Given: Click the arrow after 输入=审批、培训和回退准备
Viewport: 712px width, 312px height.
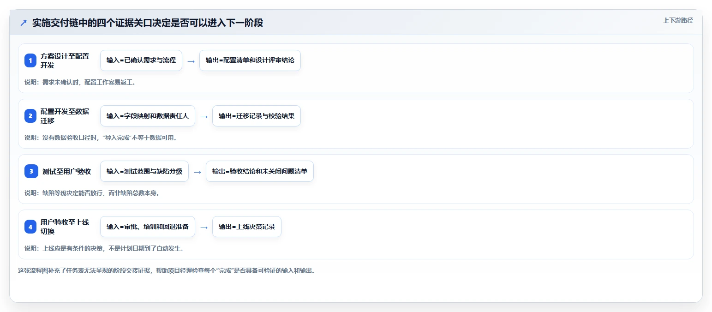Looking at the screenshot, I should pyautogui.click(x=203, y=227).
